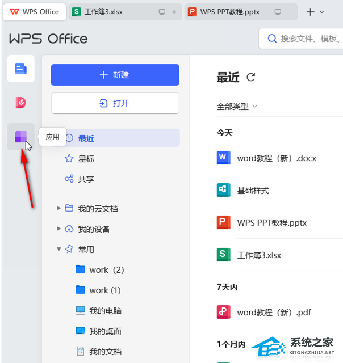Click the unsaved dot on 工作簿3.xlsx tab

174,12
